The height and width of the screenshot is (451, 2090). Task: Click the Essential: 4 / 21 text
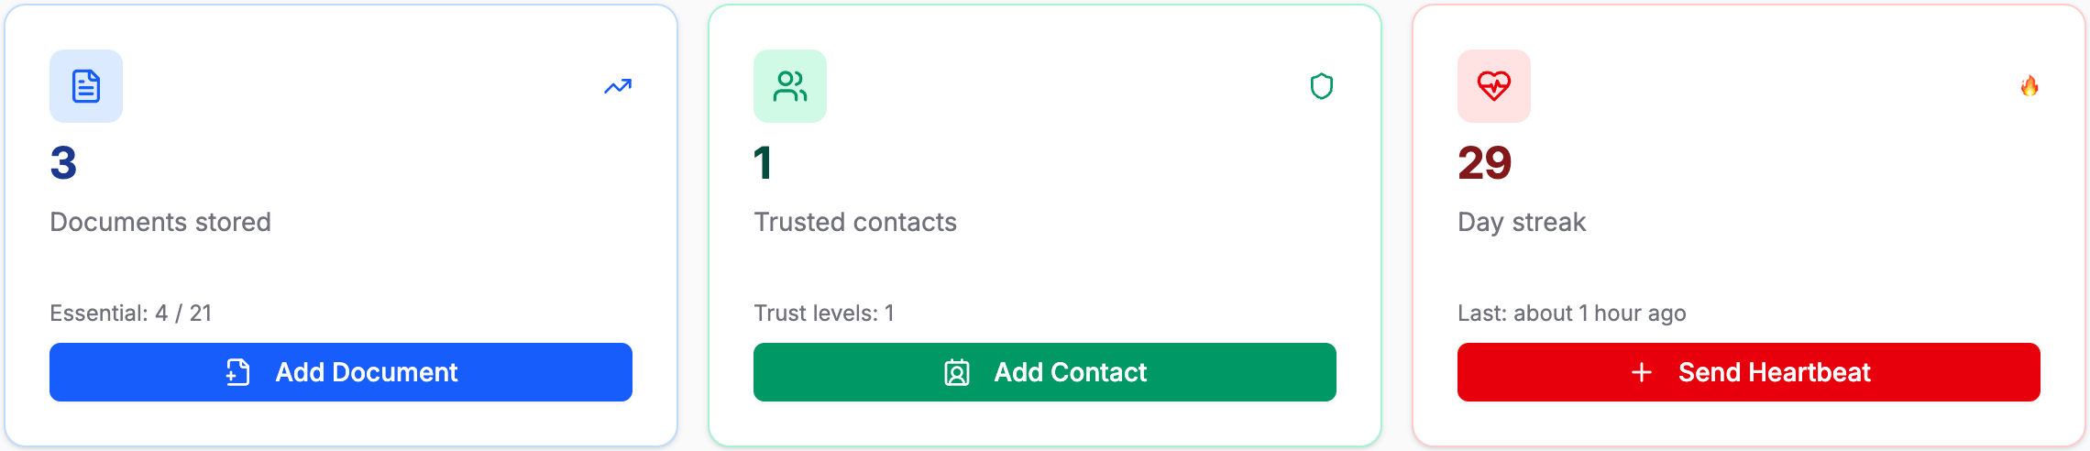(131, 313)
